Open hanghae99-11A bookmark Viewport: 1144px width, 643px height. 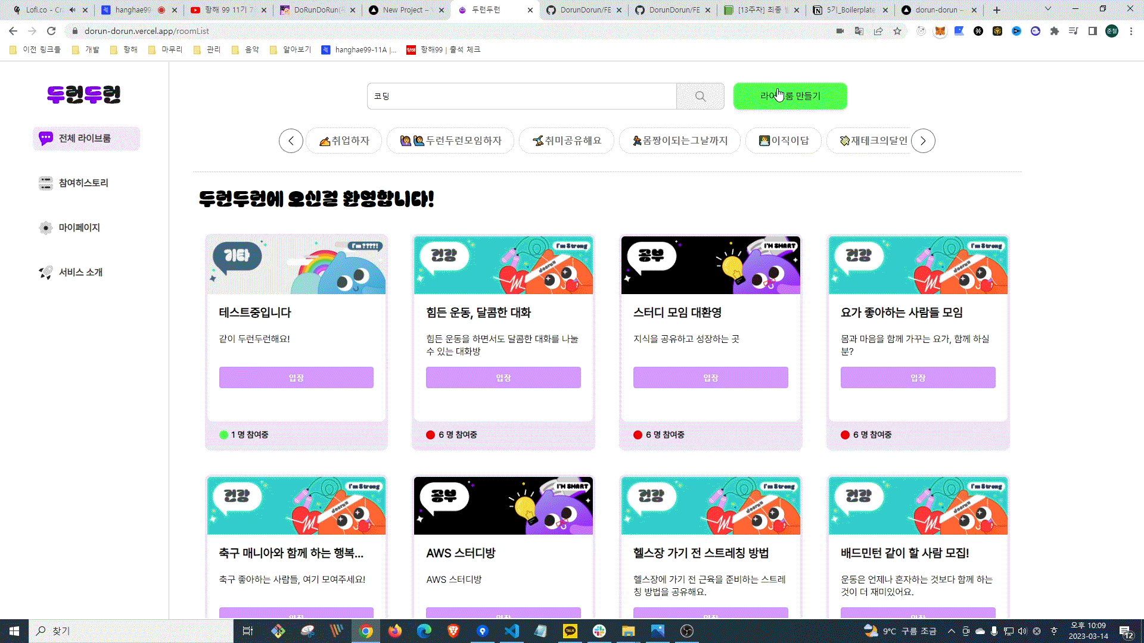tap(359, 49)
